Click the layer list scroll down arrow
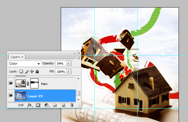 [x=78, y=100]
